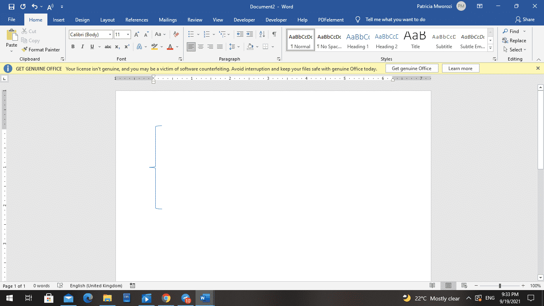Image resolution: width=544 pixels, height=306 pixels.
Task: Toggle Italic formatting
Action: tap(82, 47)
